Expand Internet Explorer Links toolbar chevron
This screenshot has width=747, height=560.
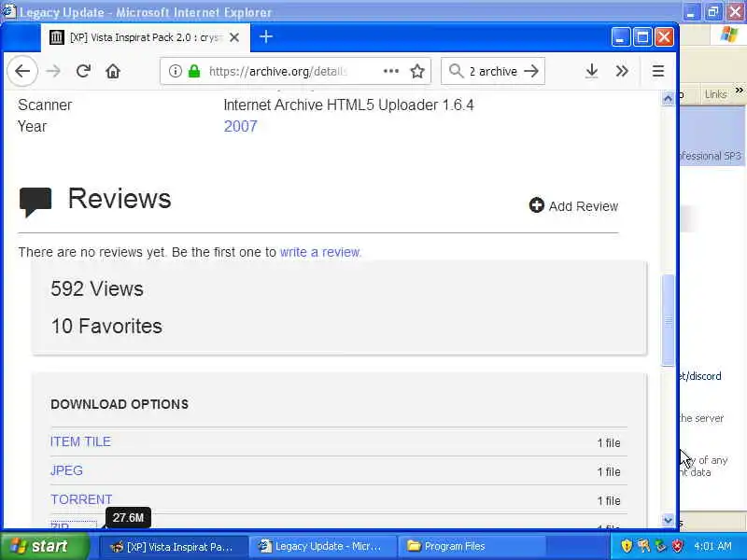(739, 91)
